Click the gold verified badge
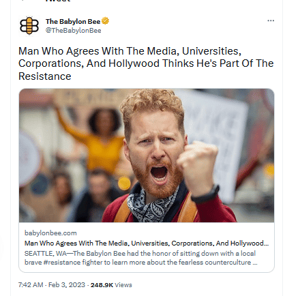285x296 pixels. (105, 21)
